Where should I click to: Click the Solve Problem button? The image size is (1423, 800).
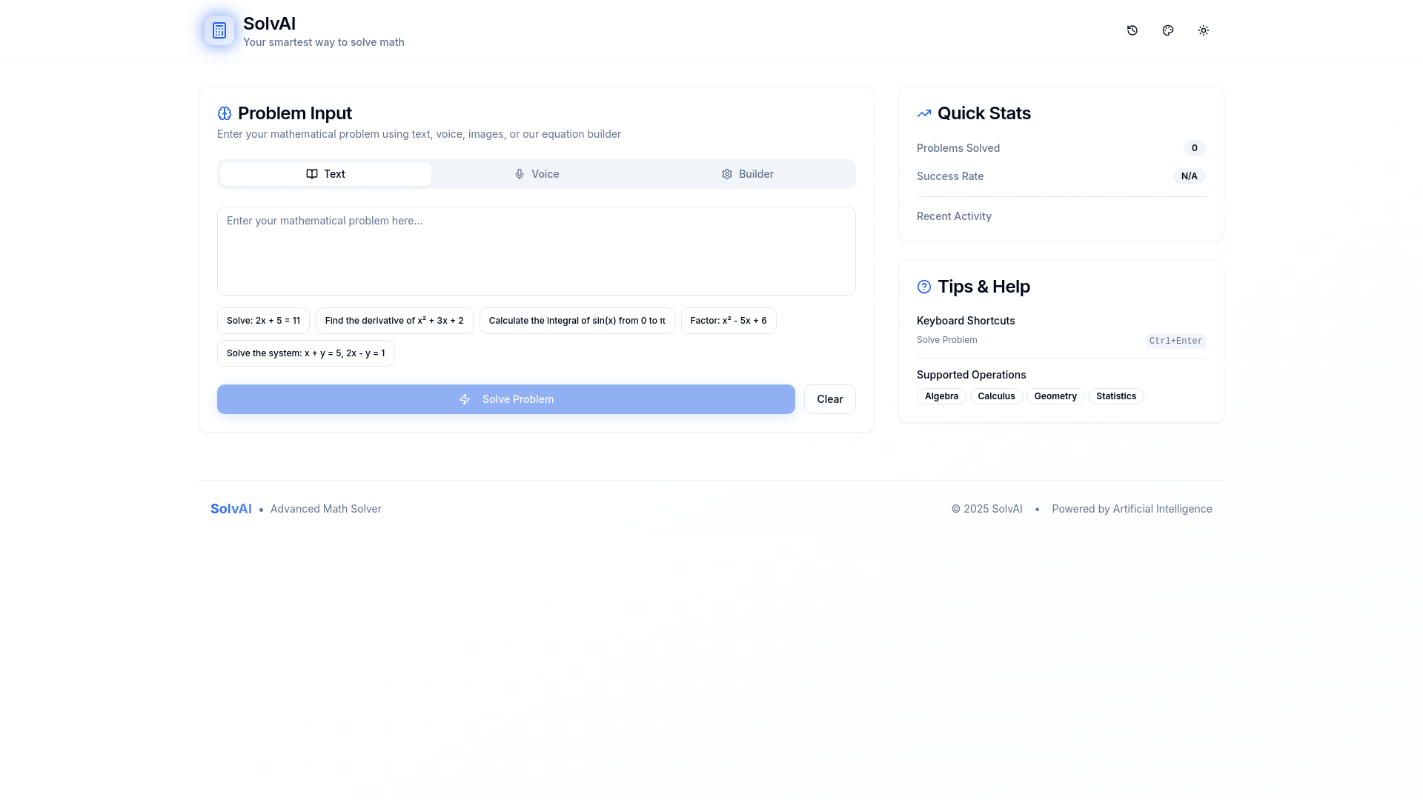(506, 399)
